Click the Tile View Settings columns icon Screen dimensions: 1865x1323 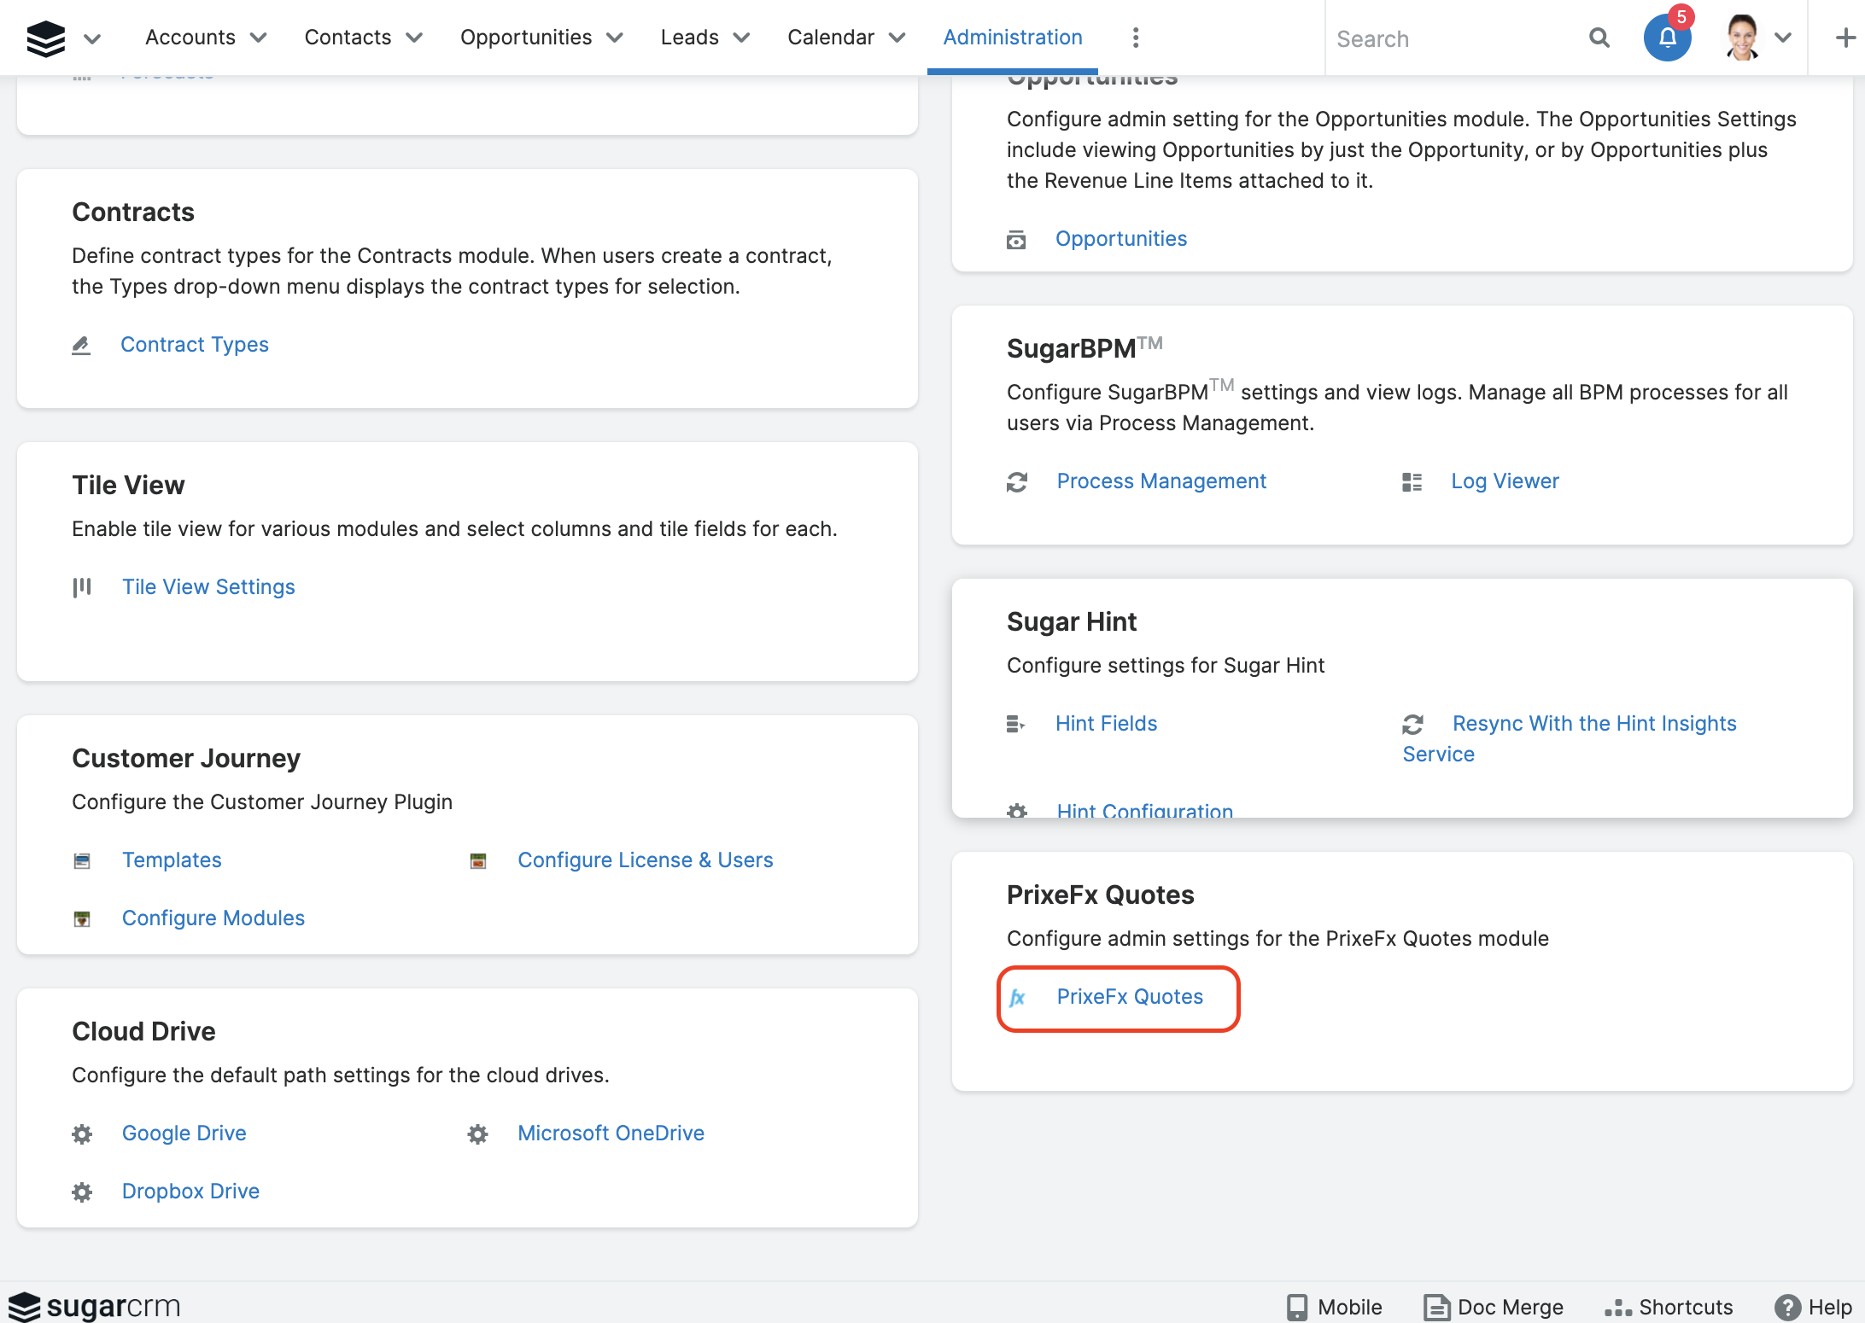(x=82, y=587)
